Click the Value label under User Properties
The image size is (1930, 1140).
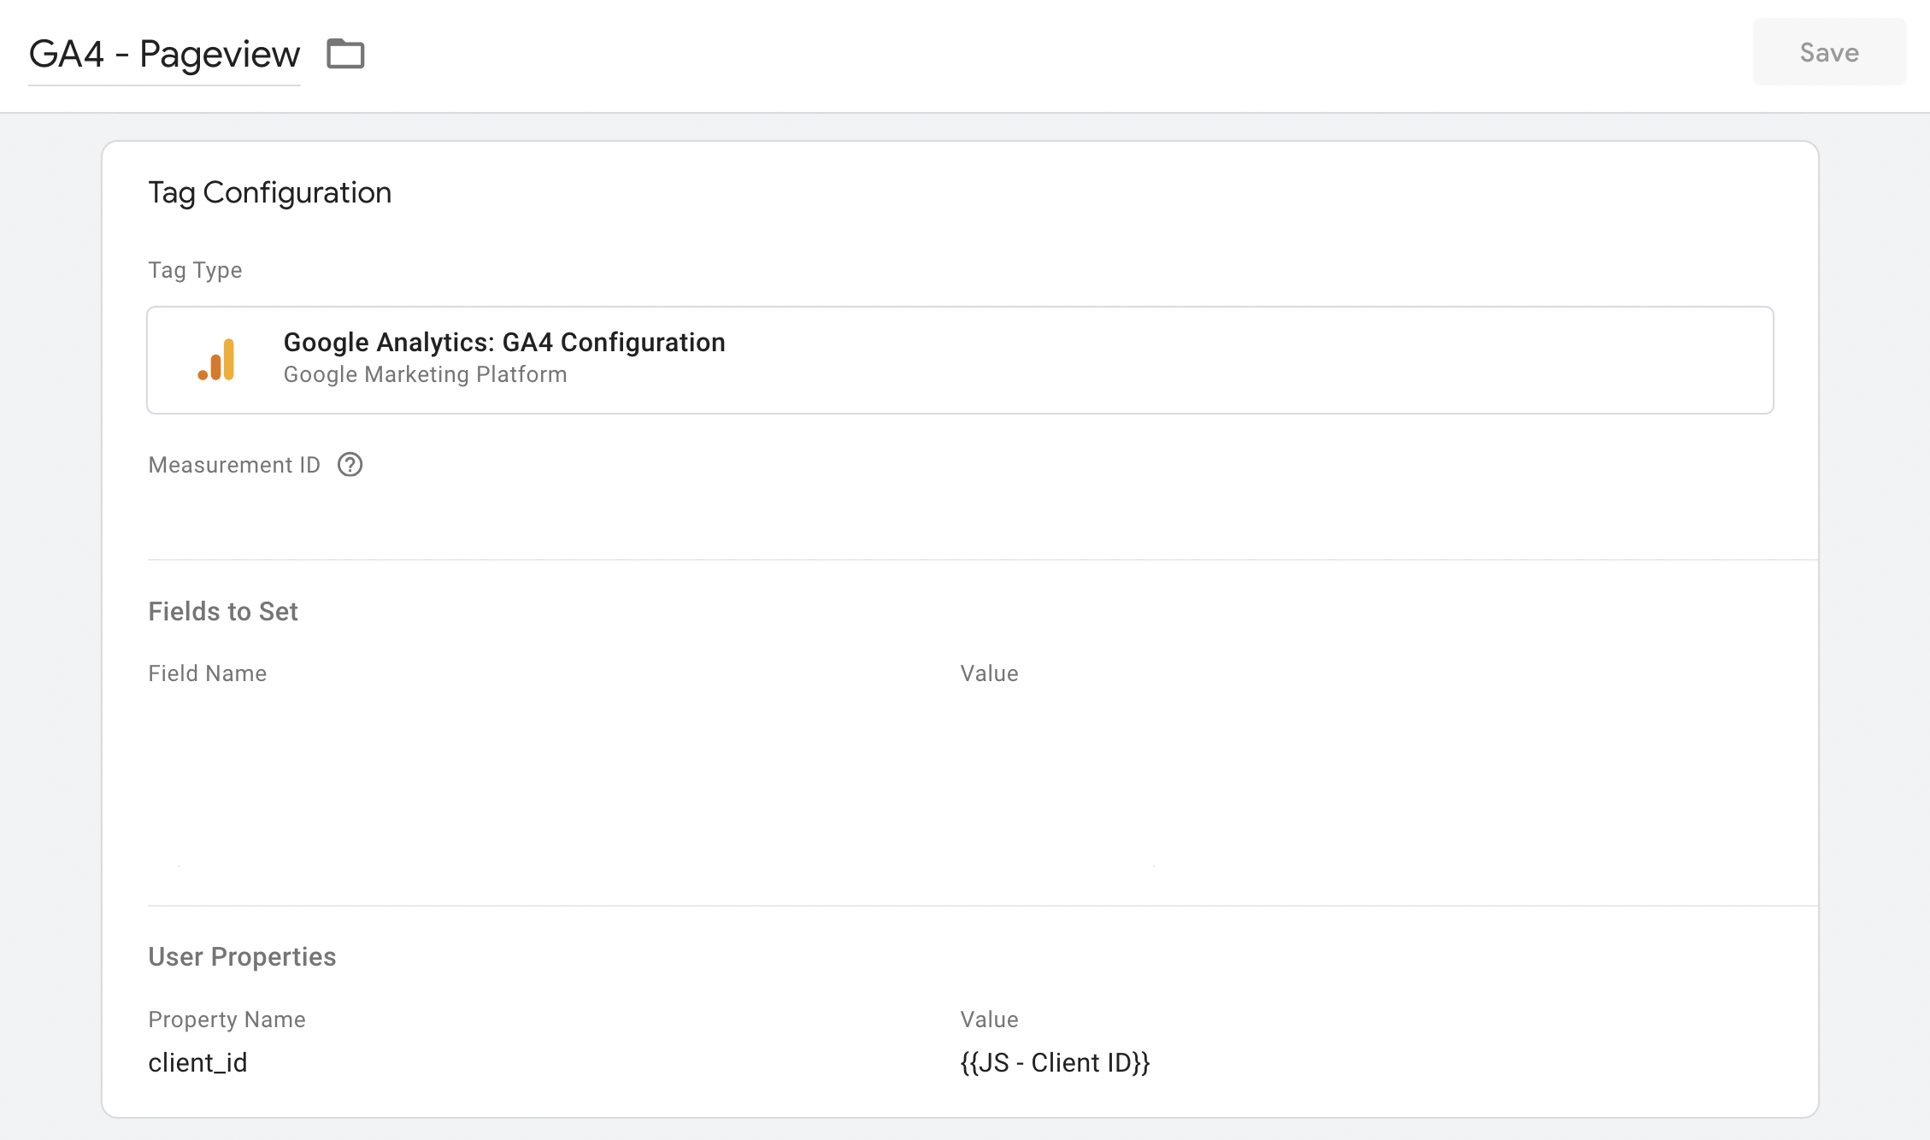click(989, 1020)
